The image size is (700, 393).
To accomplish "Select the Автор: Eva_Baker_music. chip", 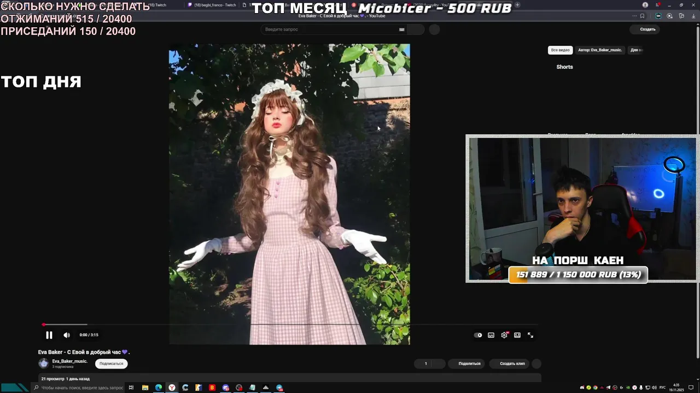I will (600, 50).
